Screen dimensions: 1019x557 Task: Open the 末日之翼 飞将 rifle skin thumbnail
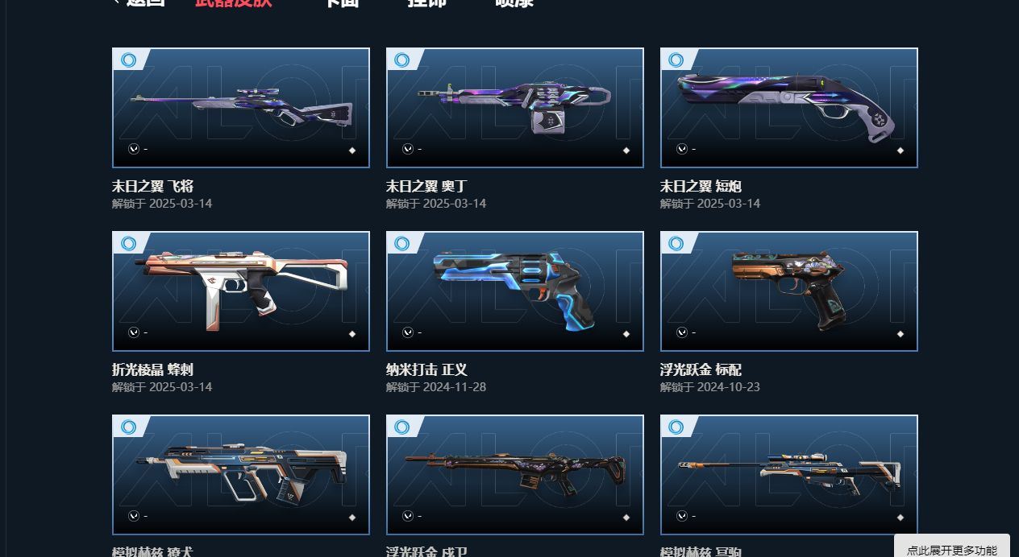tap(241, 108)
